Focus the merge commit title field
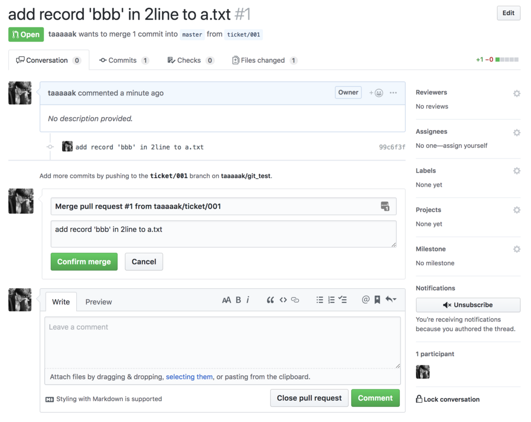This screenshot has height=422, width=531. point(223,206)
